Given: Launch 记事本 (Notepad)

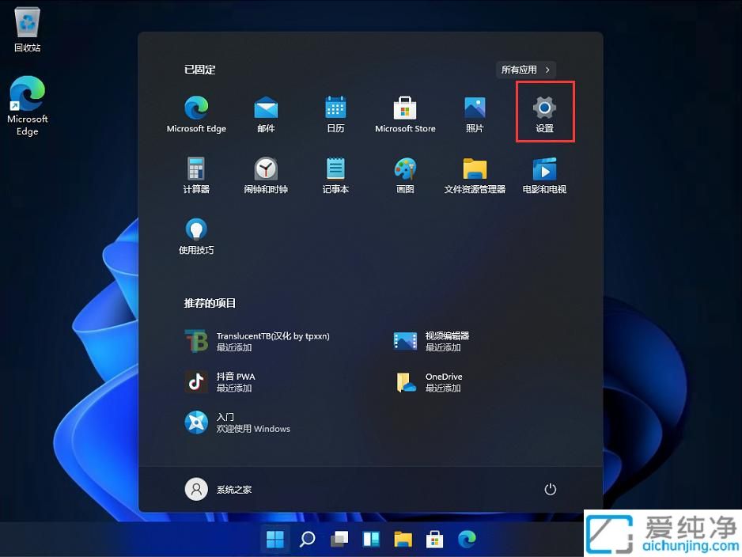Looking at the screenshot, I should pos(335,174).
